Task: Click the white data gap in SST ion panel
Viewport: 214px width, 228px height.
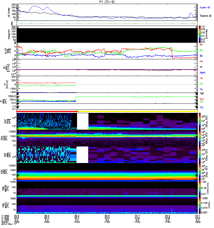Action: click(x=83, y=121)
